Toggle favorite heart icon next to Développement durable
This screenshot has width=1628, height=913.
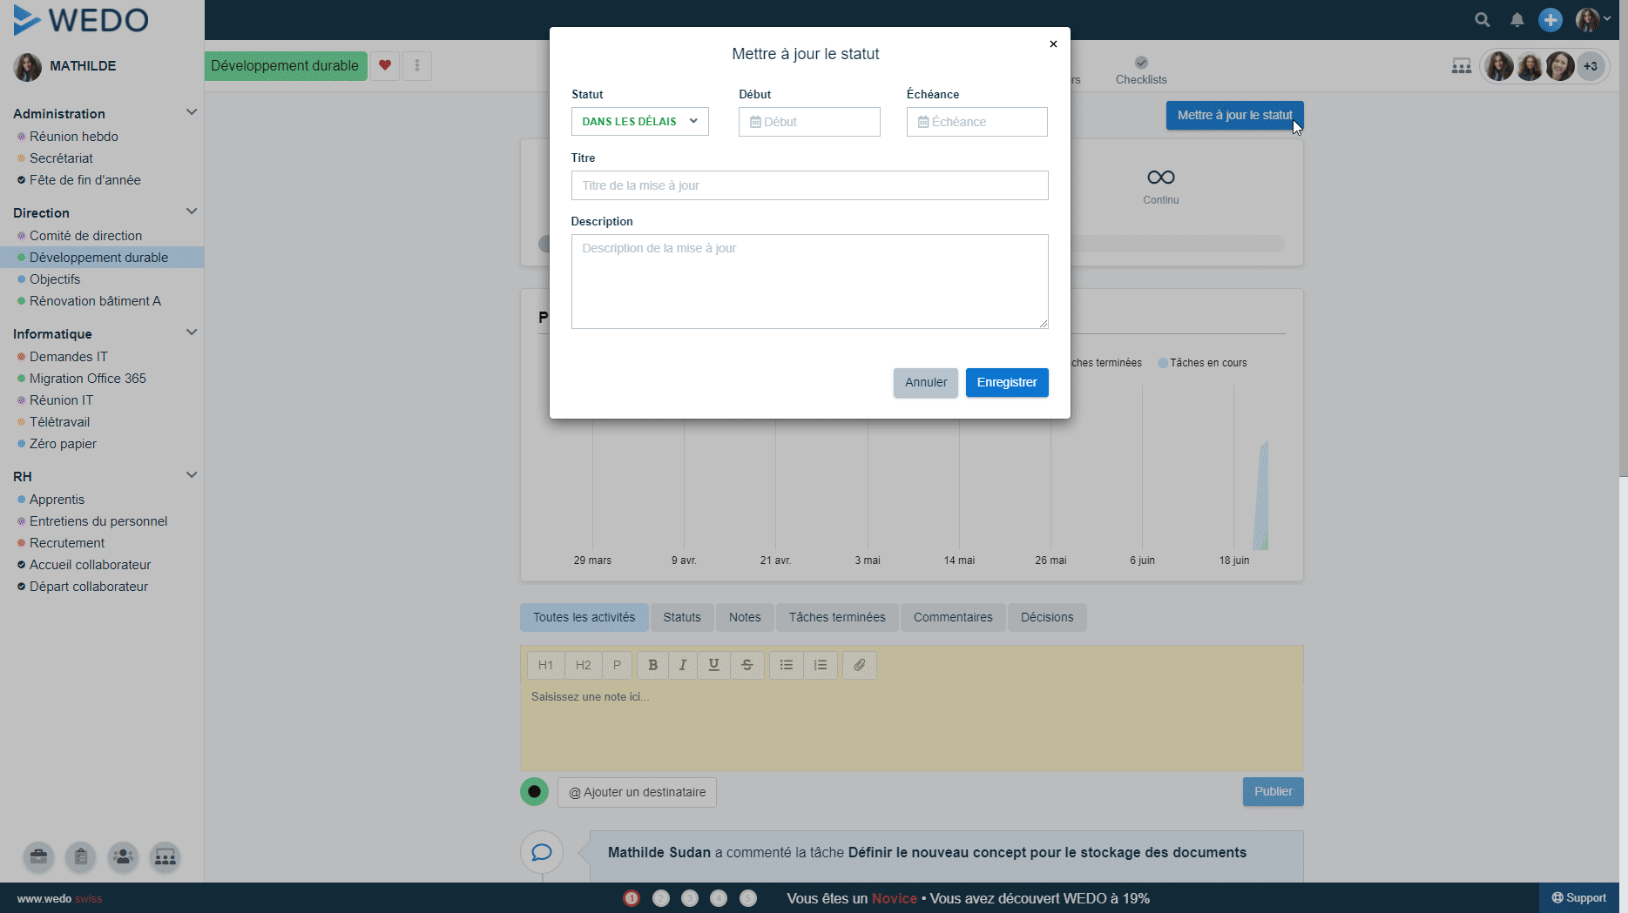(385, 65)
